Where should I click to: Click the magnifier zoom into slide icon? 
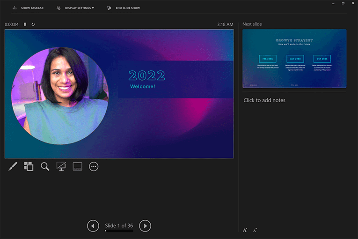45,166
